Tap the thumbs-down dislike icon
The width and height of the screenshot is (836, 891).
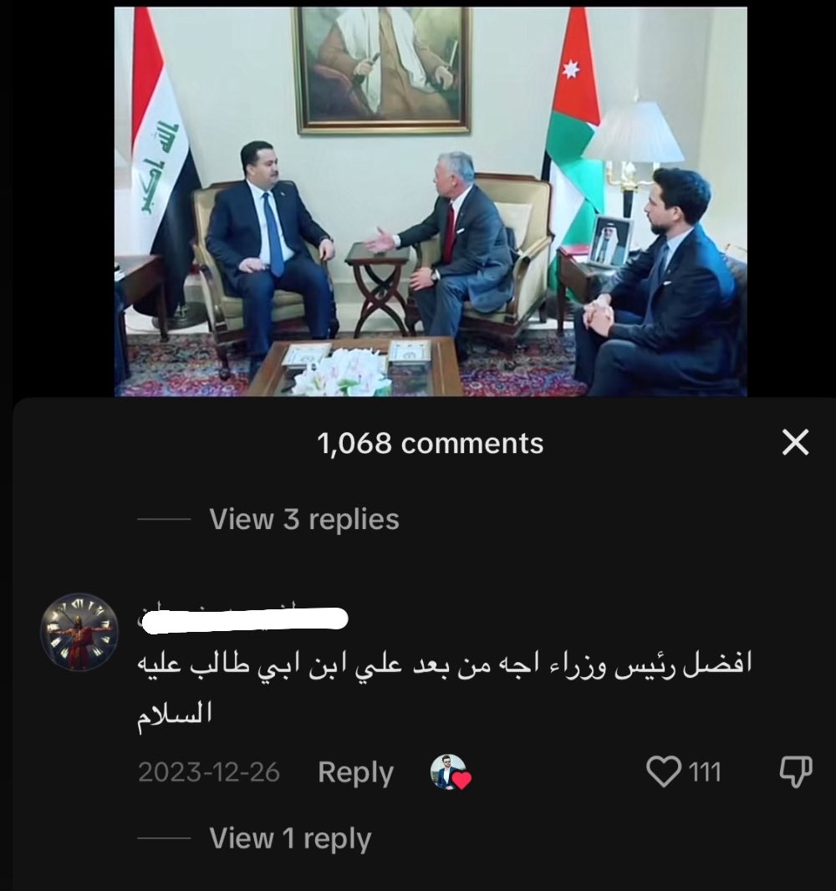[795, 771]
